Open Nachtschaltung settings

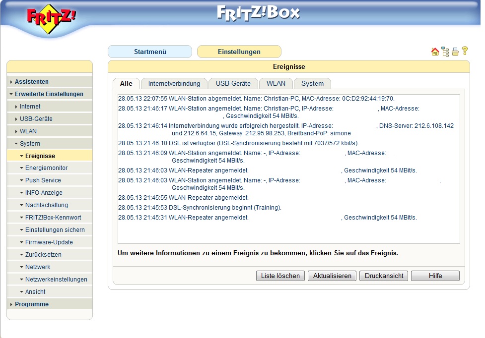coord(50,205)
